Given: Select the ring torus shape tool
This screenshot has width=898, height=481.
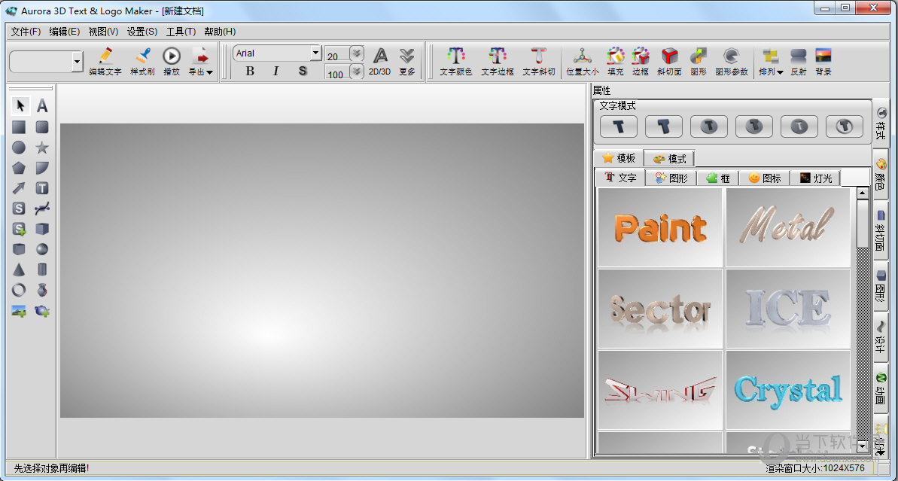Looking at the screenshot, I should 19,290.
